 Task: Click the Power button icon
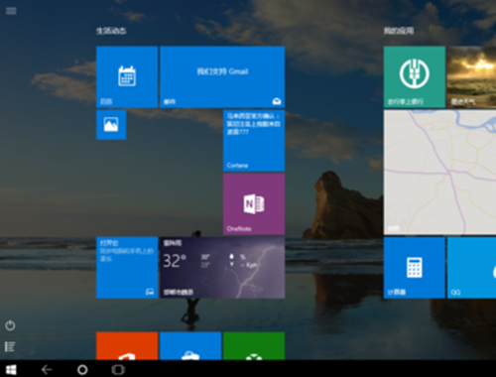pos(10,325)
